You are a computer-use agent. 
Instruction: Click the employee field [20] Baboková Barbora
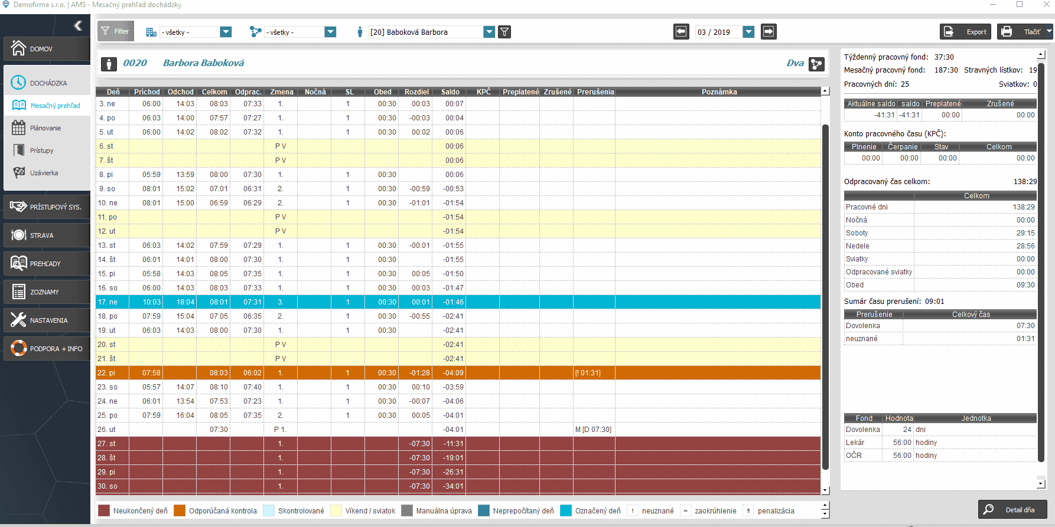coord(425,32)
